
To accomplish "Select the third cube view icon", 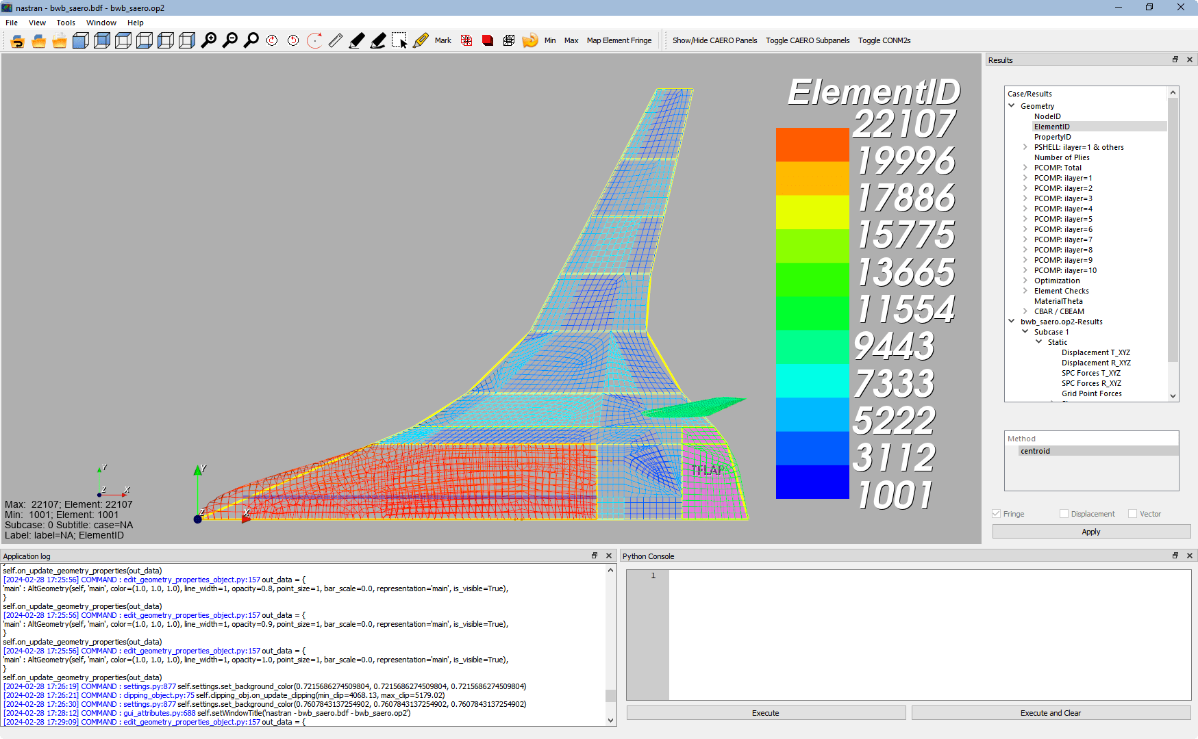I will click(x=123, y=40).
